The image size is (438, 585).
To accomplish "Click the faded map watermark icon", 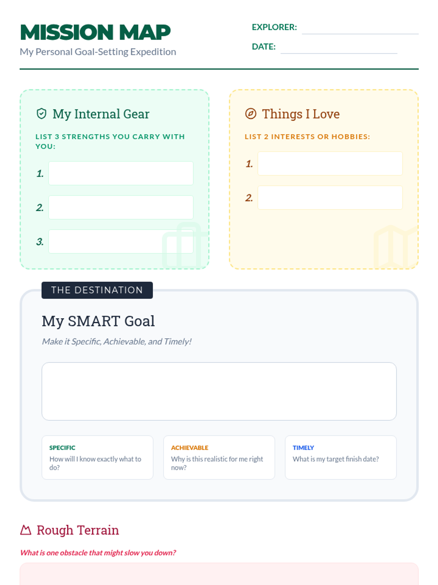I will tap(396, 247).
